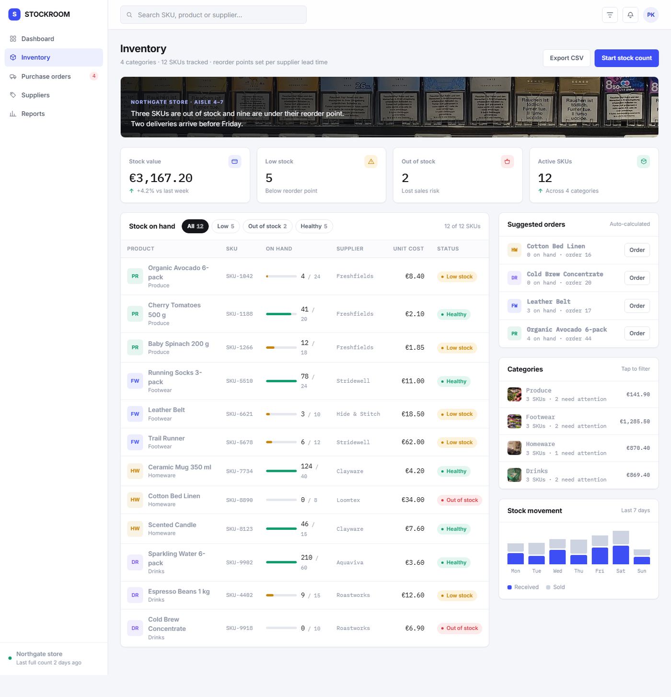Filter stock list by Low 5

226,226
